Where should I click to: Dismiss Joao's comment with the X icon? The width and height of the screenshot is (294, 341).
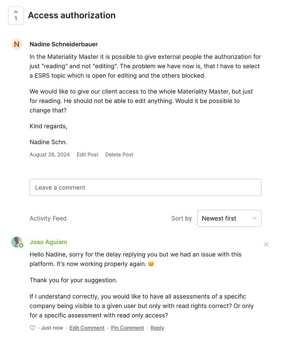[266, 244]
